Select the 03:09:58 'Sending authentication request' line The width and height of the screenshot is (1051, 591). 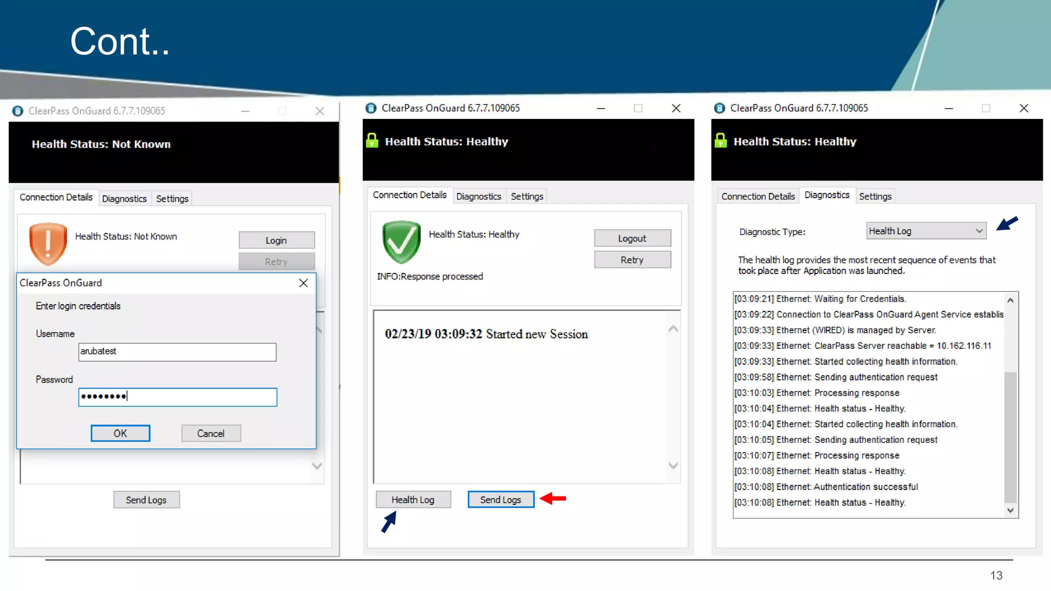[x=835, y=377]
